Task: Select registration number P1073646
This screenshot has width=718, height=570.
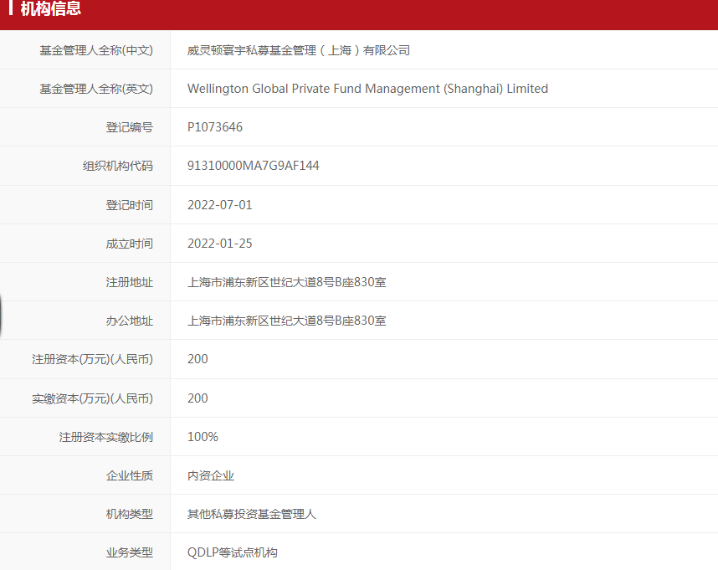Action: [215, 127]
